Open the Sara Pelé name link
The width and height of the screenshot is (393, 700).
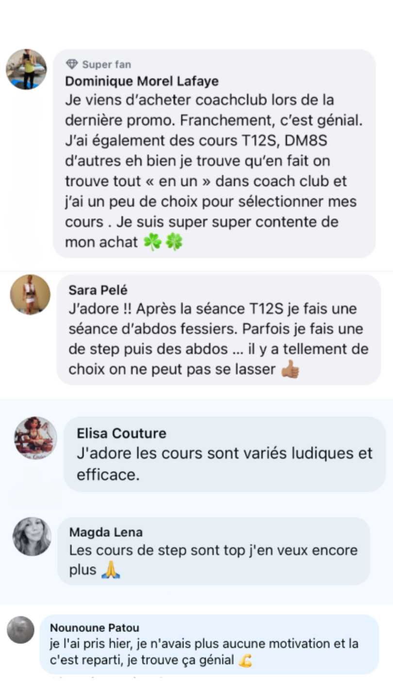pyautogui.click(x=98, y=290)
